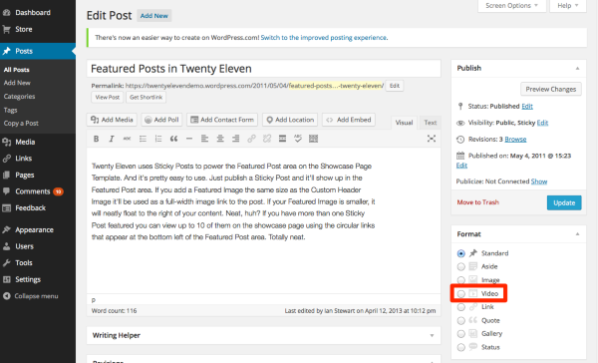Click Preview Changes button

point(551,90)
